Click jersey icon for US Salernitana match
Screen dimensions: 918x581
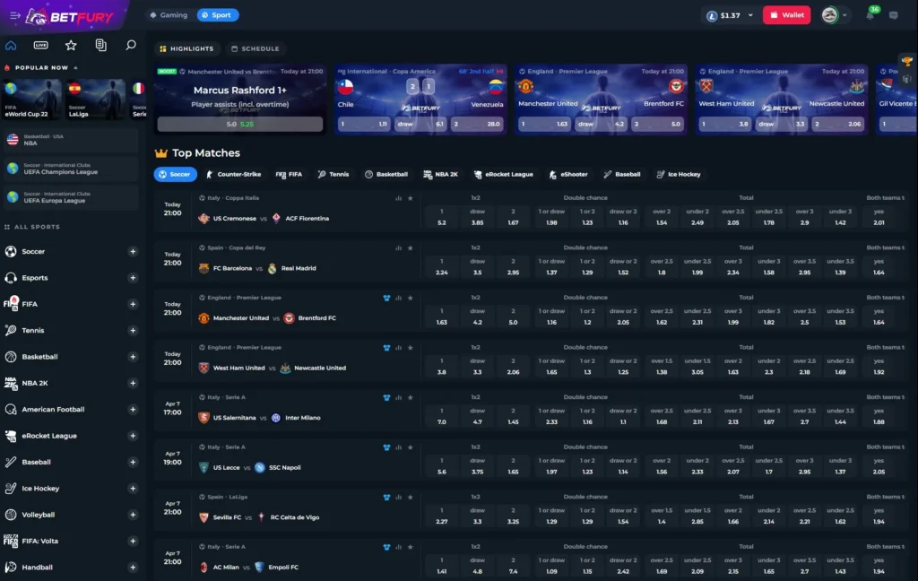coord(386,397)
